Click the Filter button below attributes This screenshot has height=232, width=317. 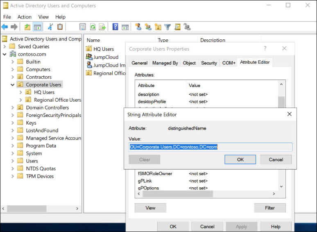(x=269, y=208)
